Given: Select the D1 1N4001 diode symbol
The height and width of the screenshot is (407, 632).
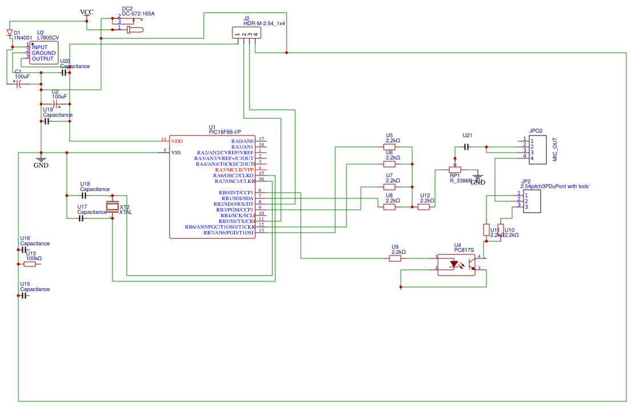Looking at the screenshot, I should 10,34.
